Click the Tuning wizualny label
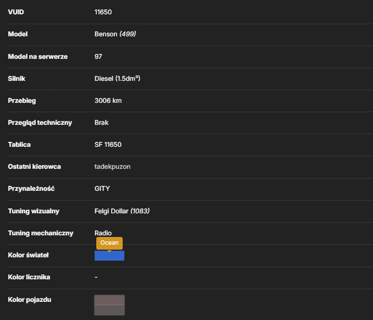This screenshot has width=373, height=320. click(34, 211)
